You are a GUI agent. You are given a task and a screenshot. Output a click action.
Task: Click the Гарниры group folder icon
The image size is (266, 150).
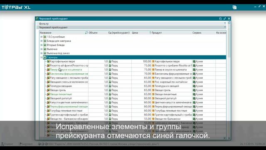pyautogui.click(x=45, y=57)
